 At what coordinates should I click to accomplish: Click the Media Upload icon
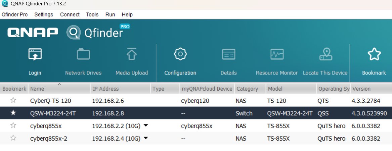(x=131, y=54)
